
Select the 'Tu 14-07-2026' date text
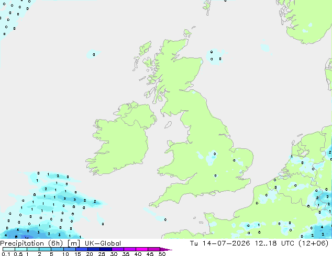[x=220, y=243]
